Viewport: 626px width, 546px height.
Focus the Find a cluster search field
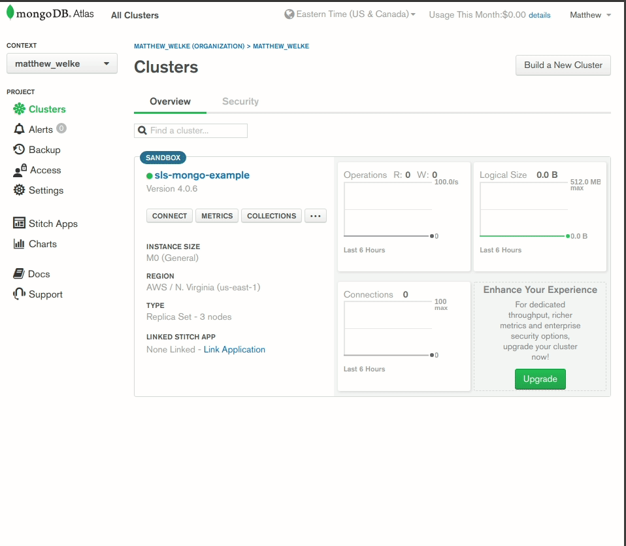click(x=191, y=131)
